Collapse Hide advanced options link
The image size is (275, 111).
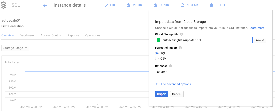(x=175, y=84)
